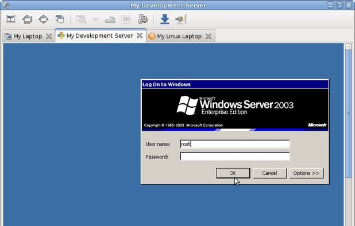Close the My Linux Laptop tab
355x226 pixels.
point(209,36)
